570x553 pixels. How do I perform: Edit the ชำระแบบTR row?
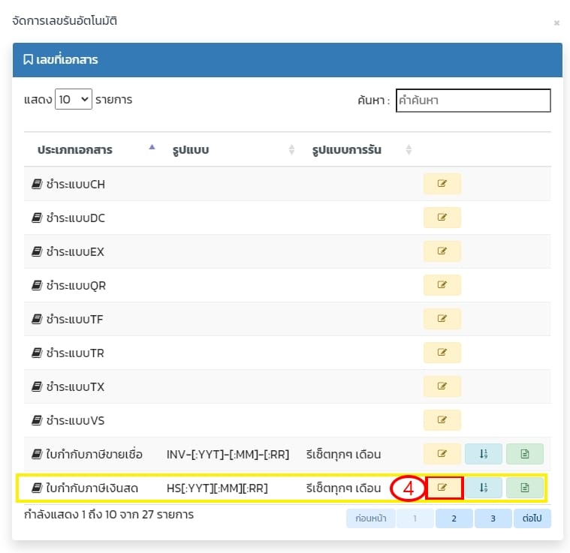pyautogui.click(x=442, y=353)
